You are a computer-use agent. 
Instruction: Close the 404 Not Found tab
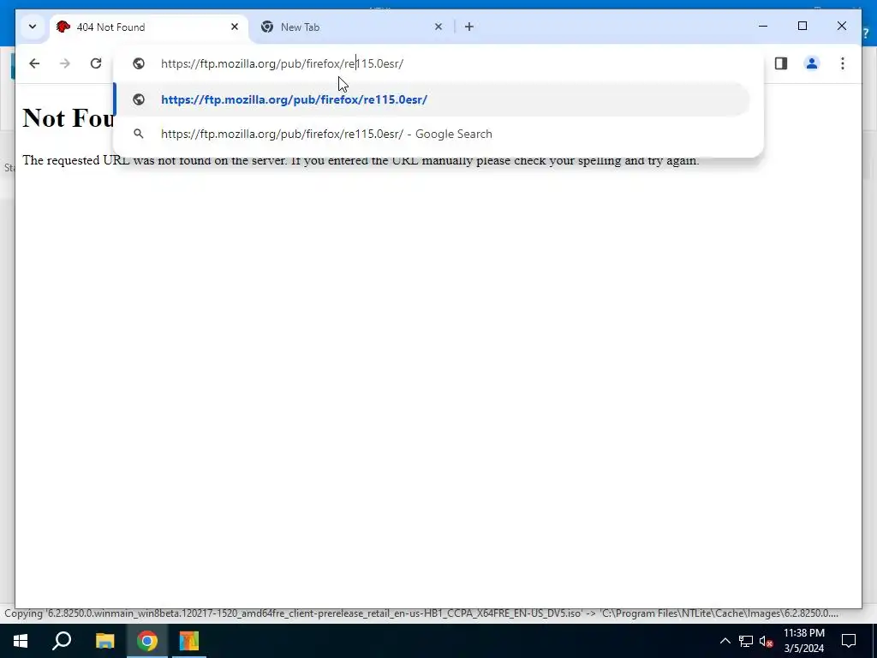click(235, 27)
